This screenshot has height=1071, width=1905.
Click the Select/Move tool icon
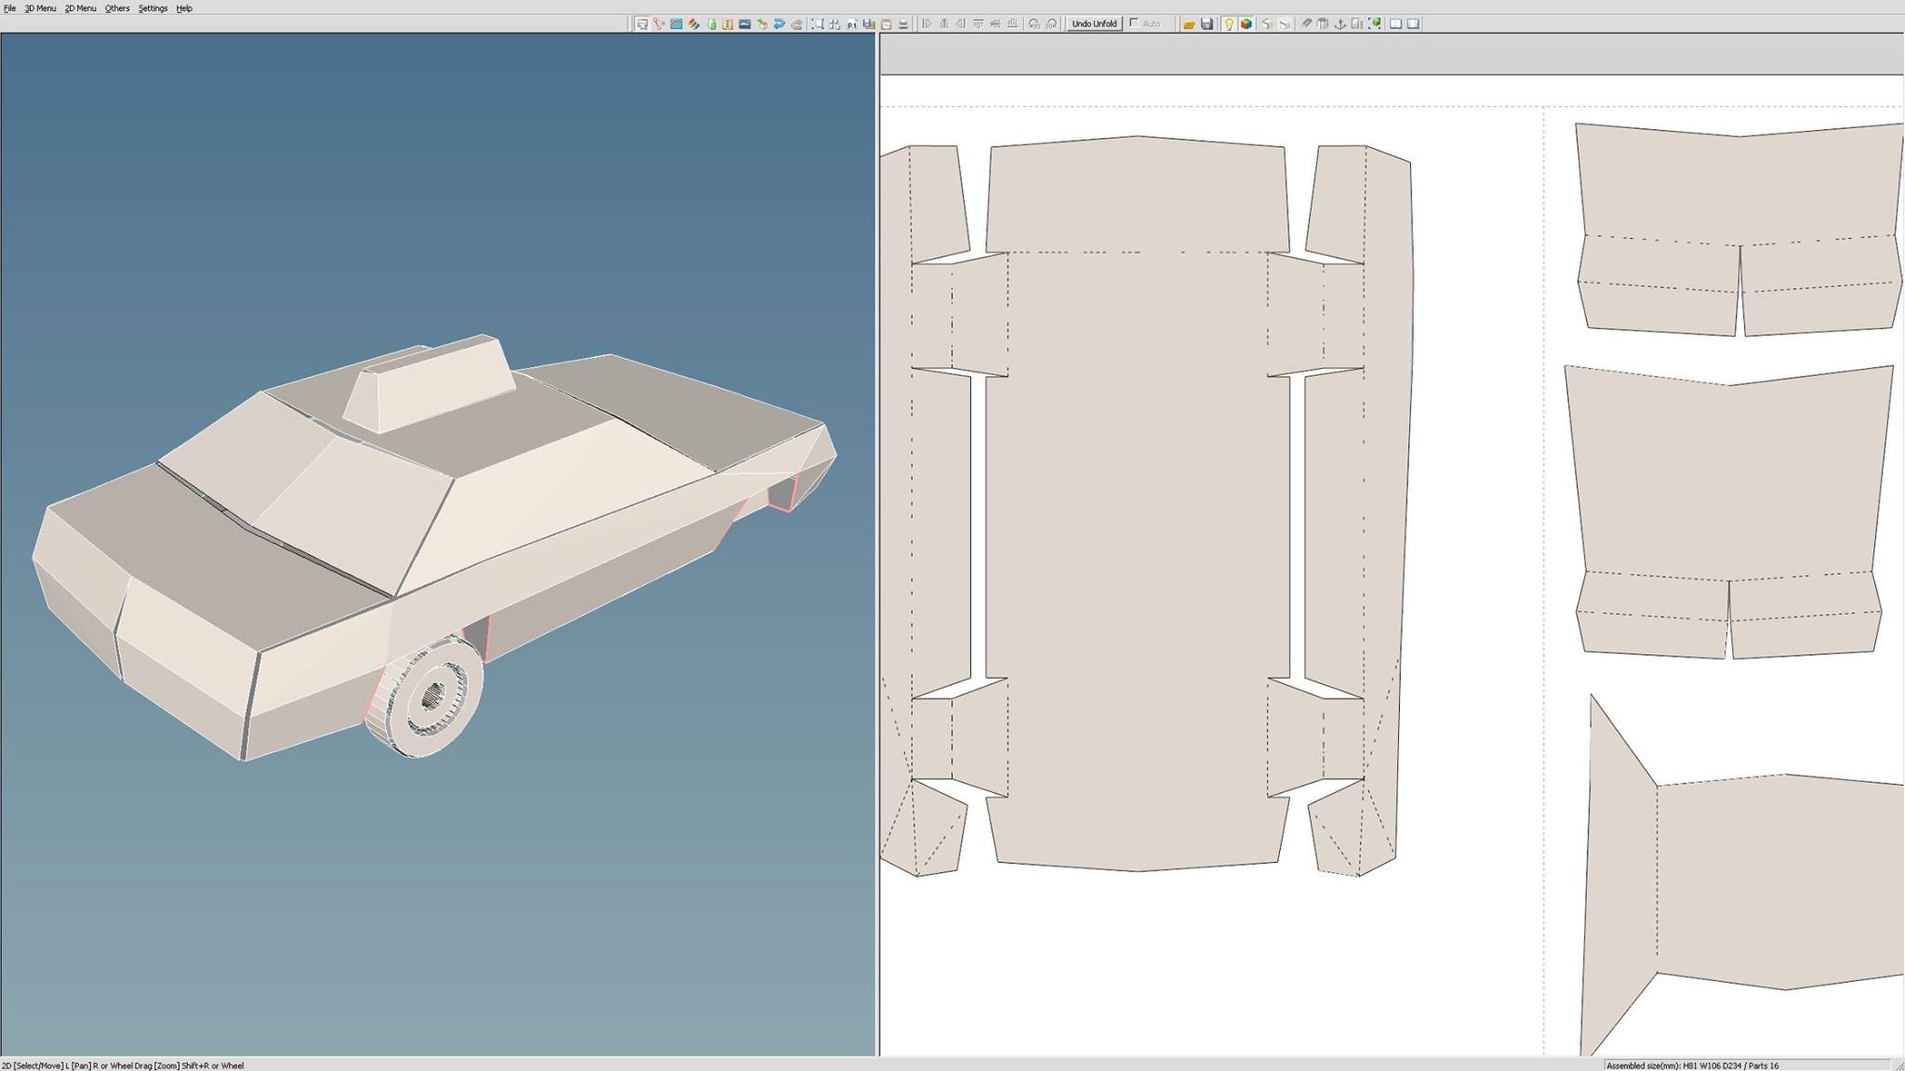(642, 24)
